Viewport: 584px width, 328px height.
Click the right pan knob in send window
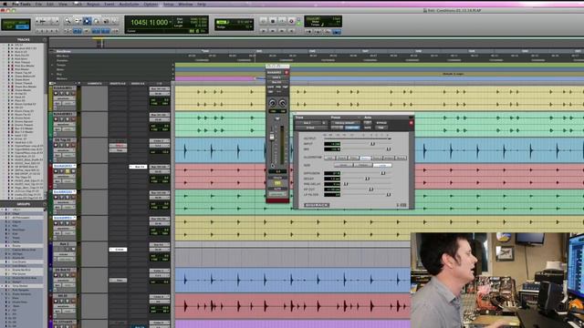[x=283, y=103]
